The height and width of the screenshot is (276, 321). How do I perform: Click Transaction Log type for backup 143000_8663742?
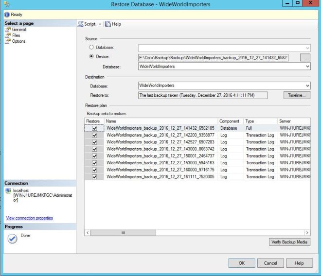(x=260, y=149)
